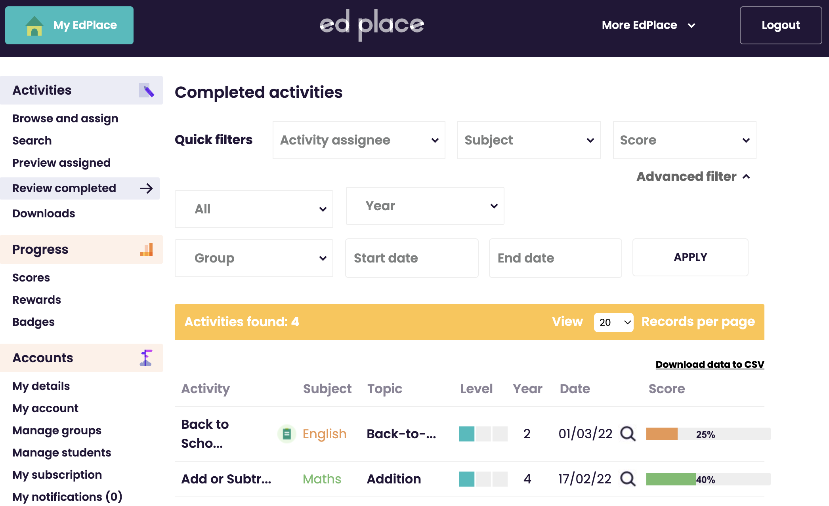
Task: Click the bar chart icon beside Progress
Action: pos(146,249)
